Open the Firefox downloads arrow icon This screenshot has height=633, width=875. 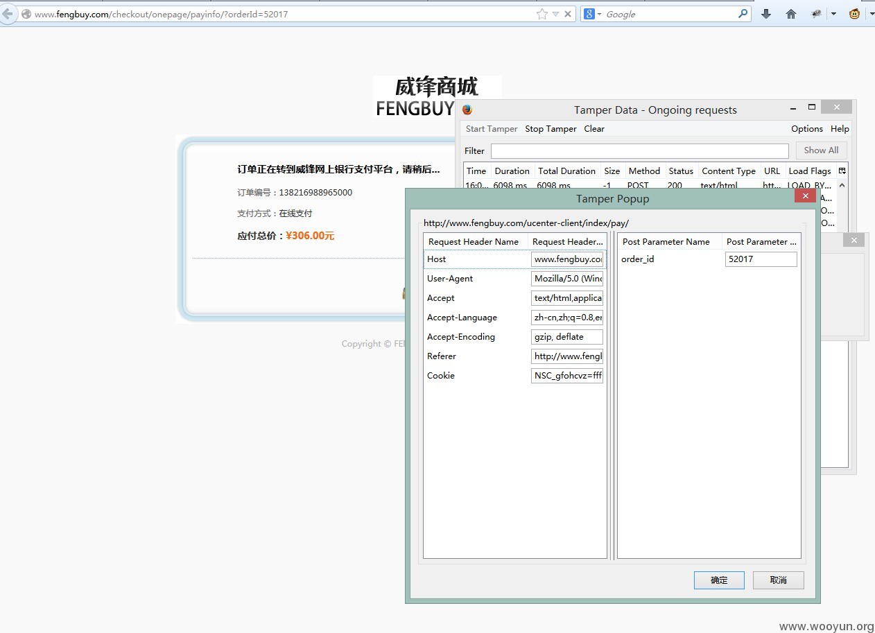click(766, 14)
